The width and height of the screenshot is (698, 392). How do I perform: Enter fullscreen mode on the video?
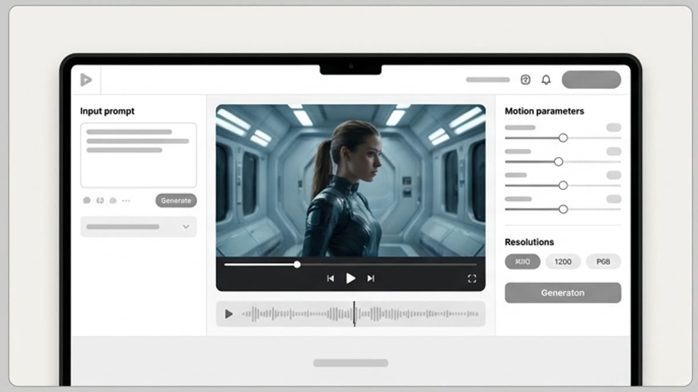(472, 279)
